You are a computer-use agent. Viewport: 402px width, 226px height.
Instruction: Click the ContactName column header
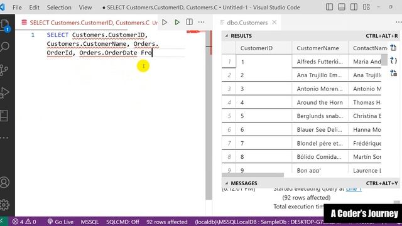[x=367, y=48]
